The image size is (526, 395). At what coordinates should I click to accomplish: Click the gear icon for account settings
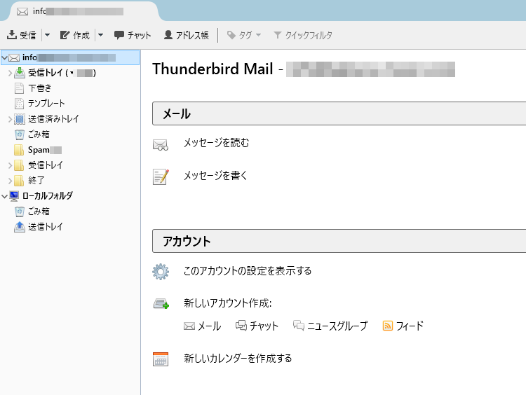click(161, 271)
